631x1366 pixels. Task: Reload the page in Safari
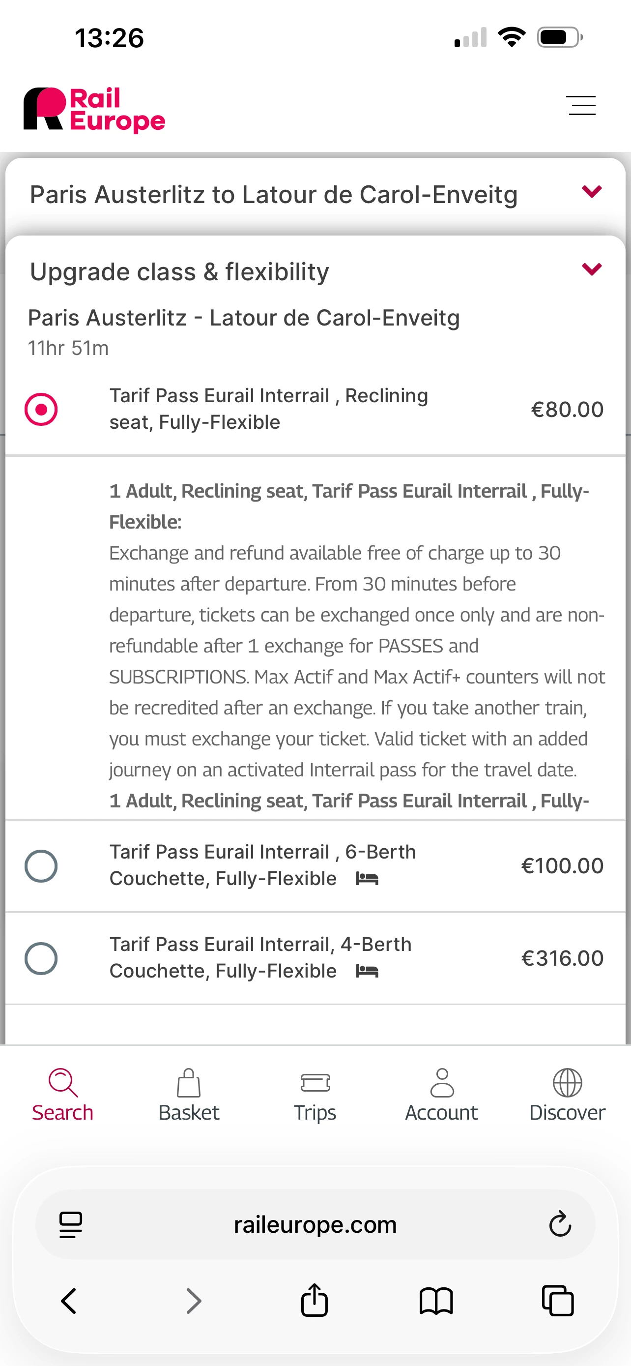(559, 1224)
